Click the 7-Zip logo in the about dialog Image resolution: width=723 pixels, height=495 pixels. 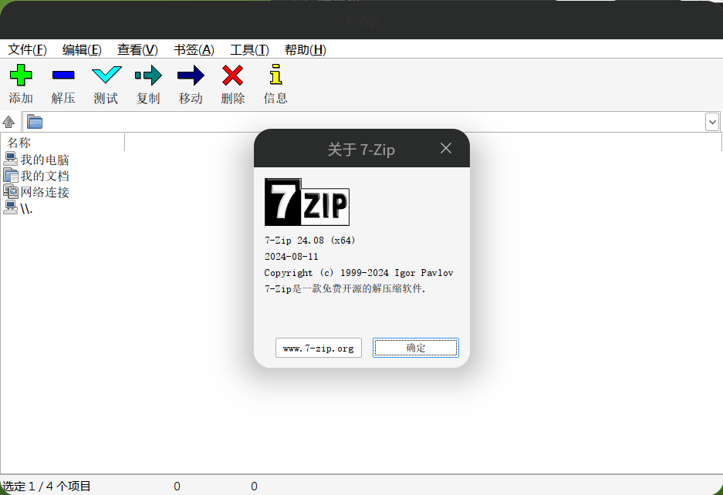(x=306, y=202)
